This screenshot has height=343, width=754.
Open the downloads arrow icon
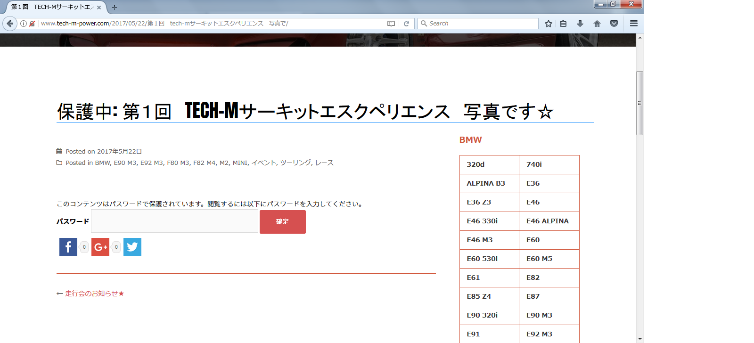pos(580,24)
